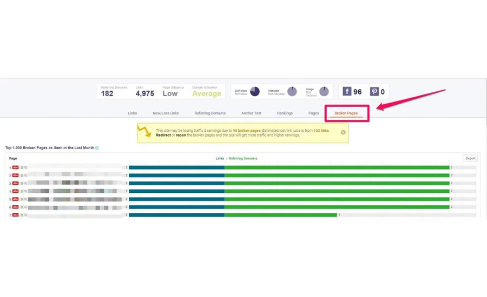Image resolution: width=487 pixels, height=297 pixels.
Task: Click the 404 badge in row 3
Action: click(x=15, y=183)
